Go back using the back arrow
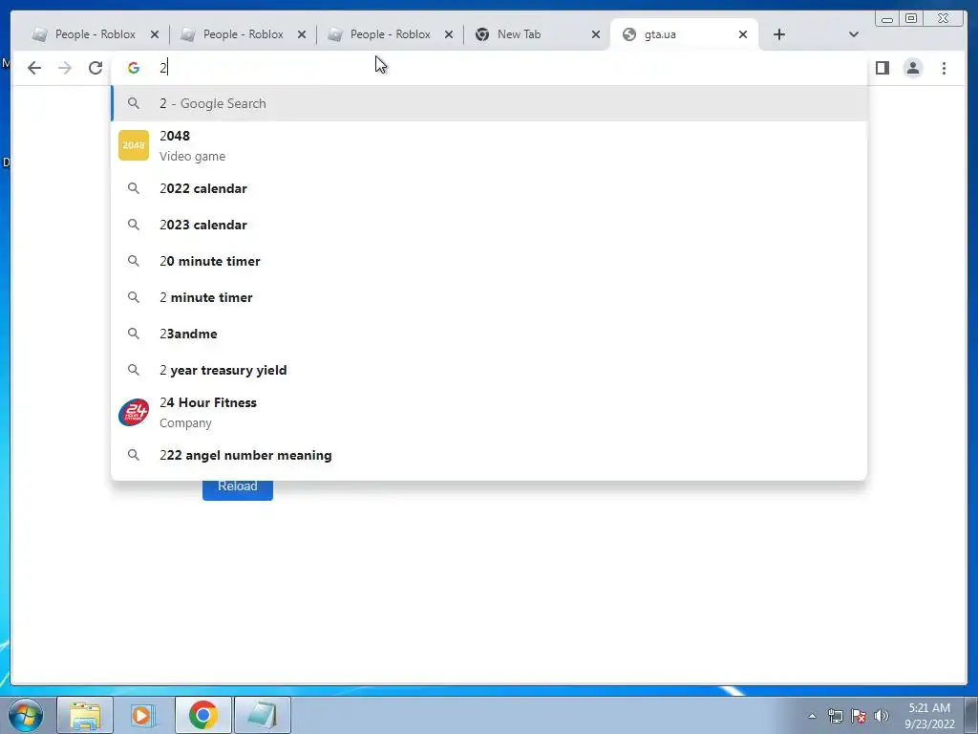Screen dimensions: 978x734 click(34, 68)
